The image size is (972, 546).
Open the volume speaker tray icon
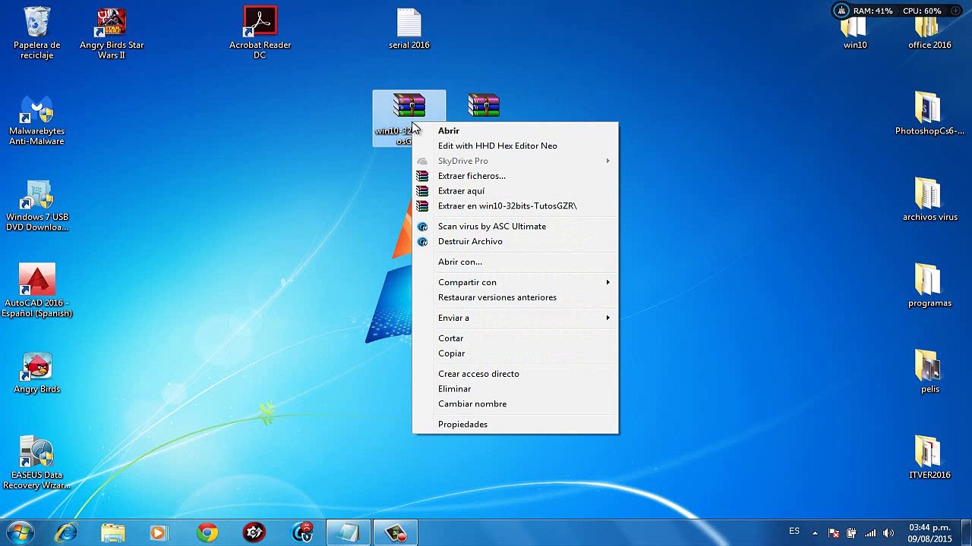pos(888,533)
